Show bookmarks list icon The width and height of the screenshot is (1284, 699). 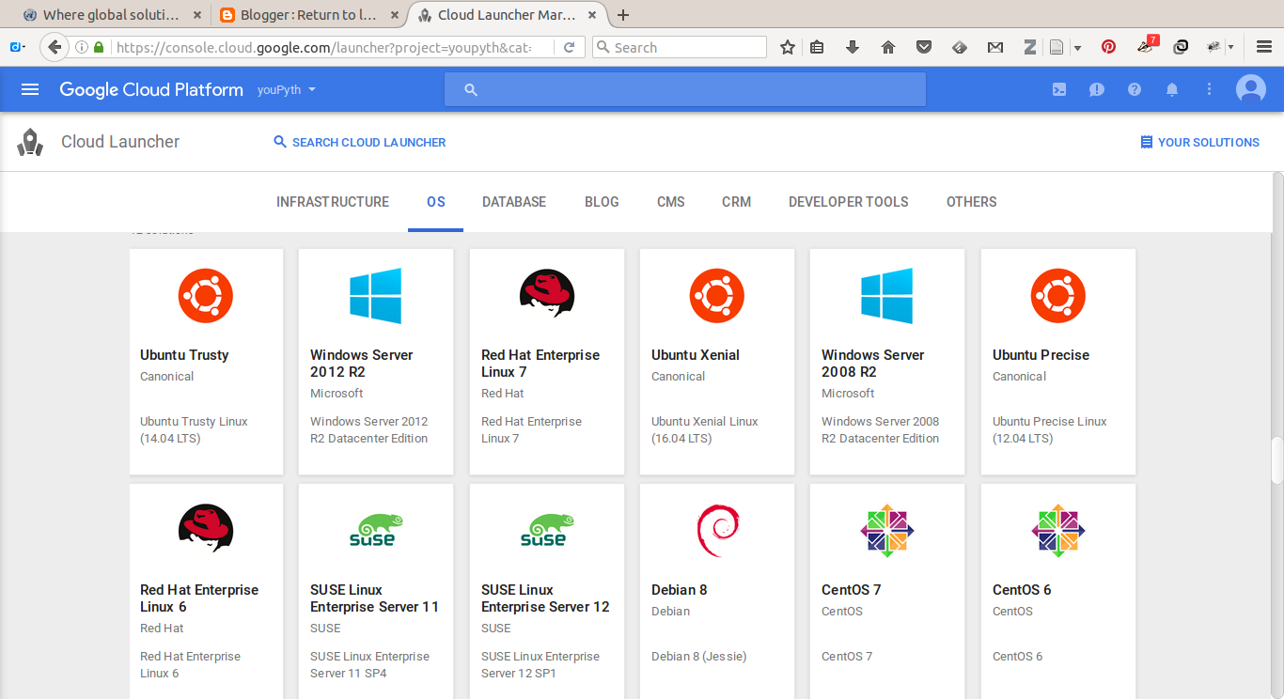[x=817, y=47]
